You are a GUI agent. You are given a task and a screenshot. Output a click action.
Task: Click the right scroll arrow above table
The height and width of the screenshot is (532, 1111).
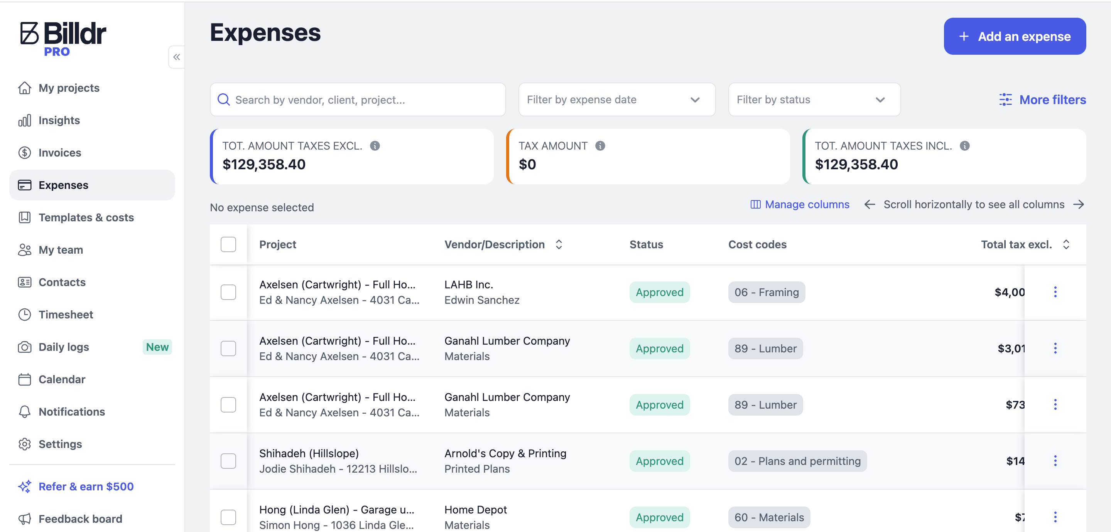click(1078, 204)
